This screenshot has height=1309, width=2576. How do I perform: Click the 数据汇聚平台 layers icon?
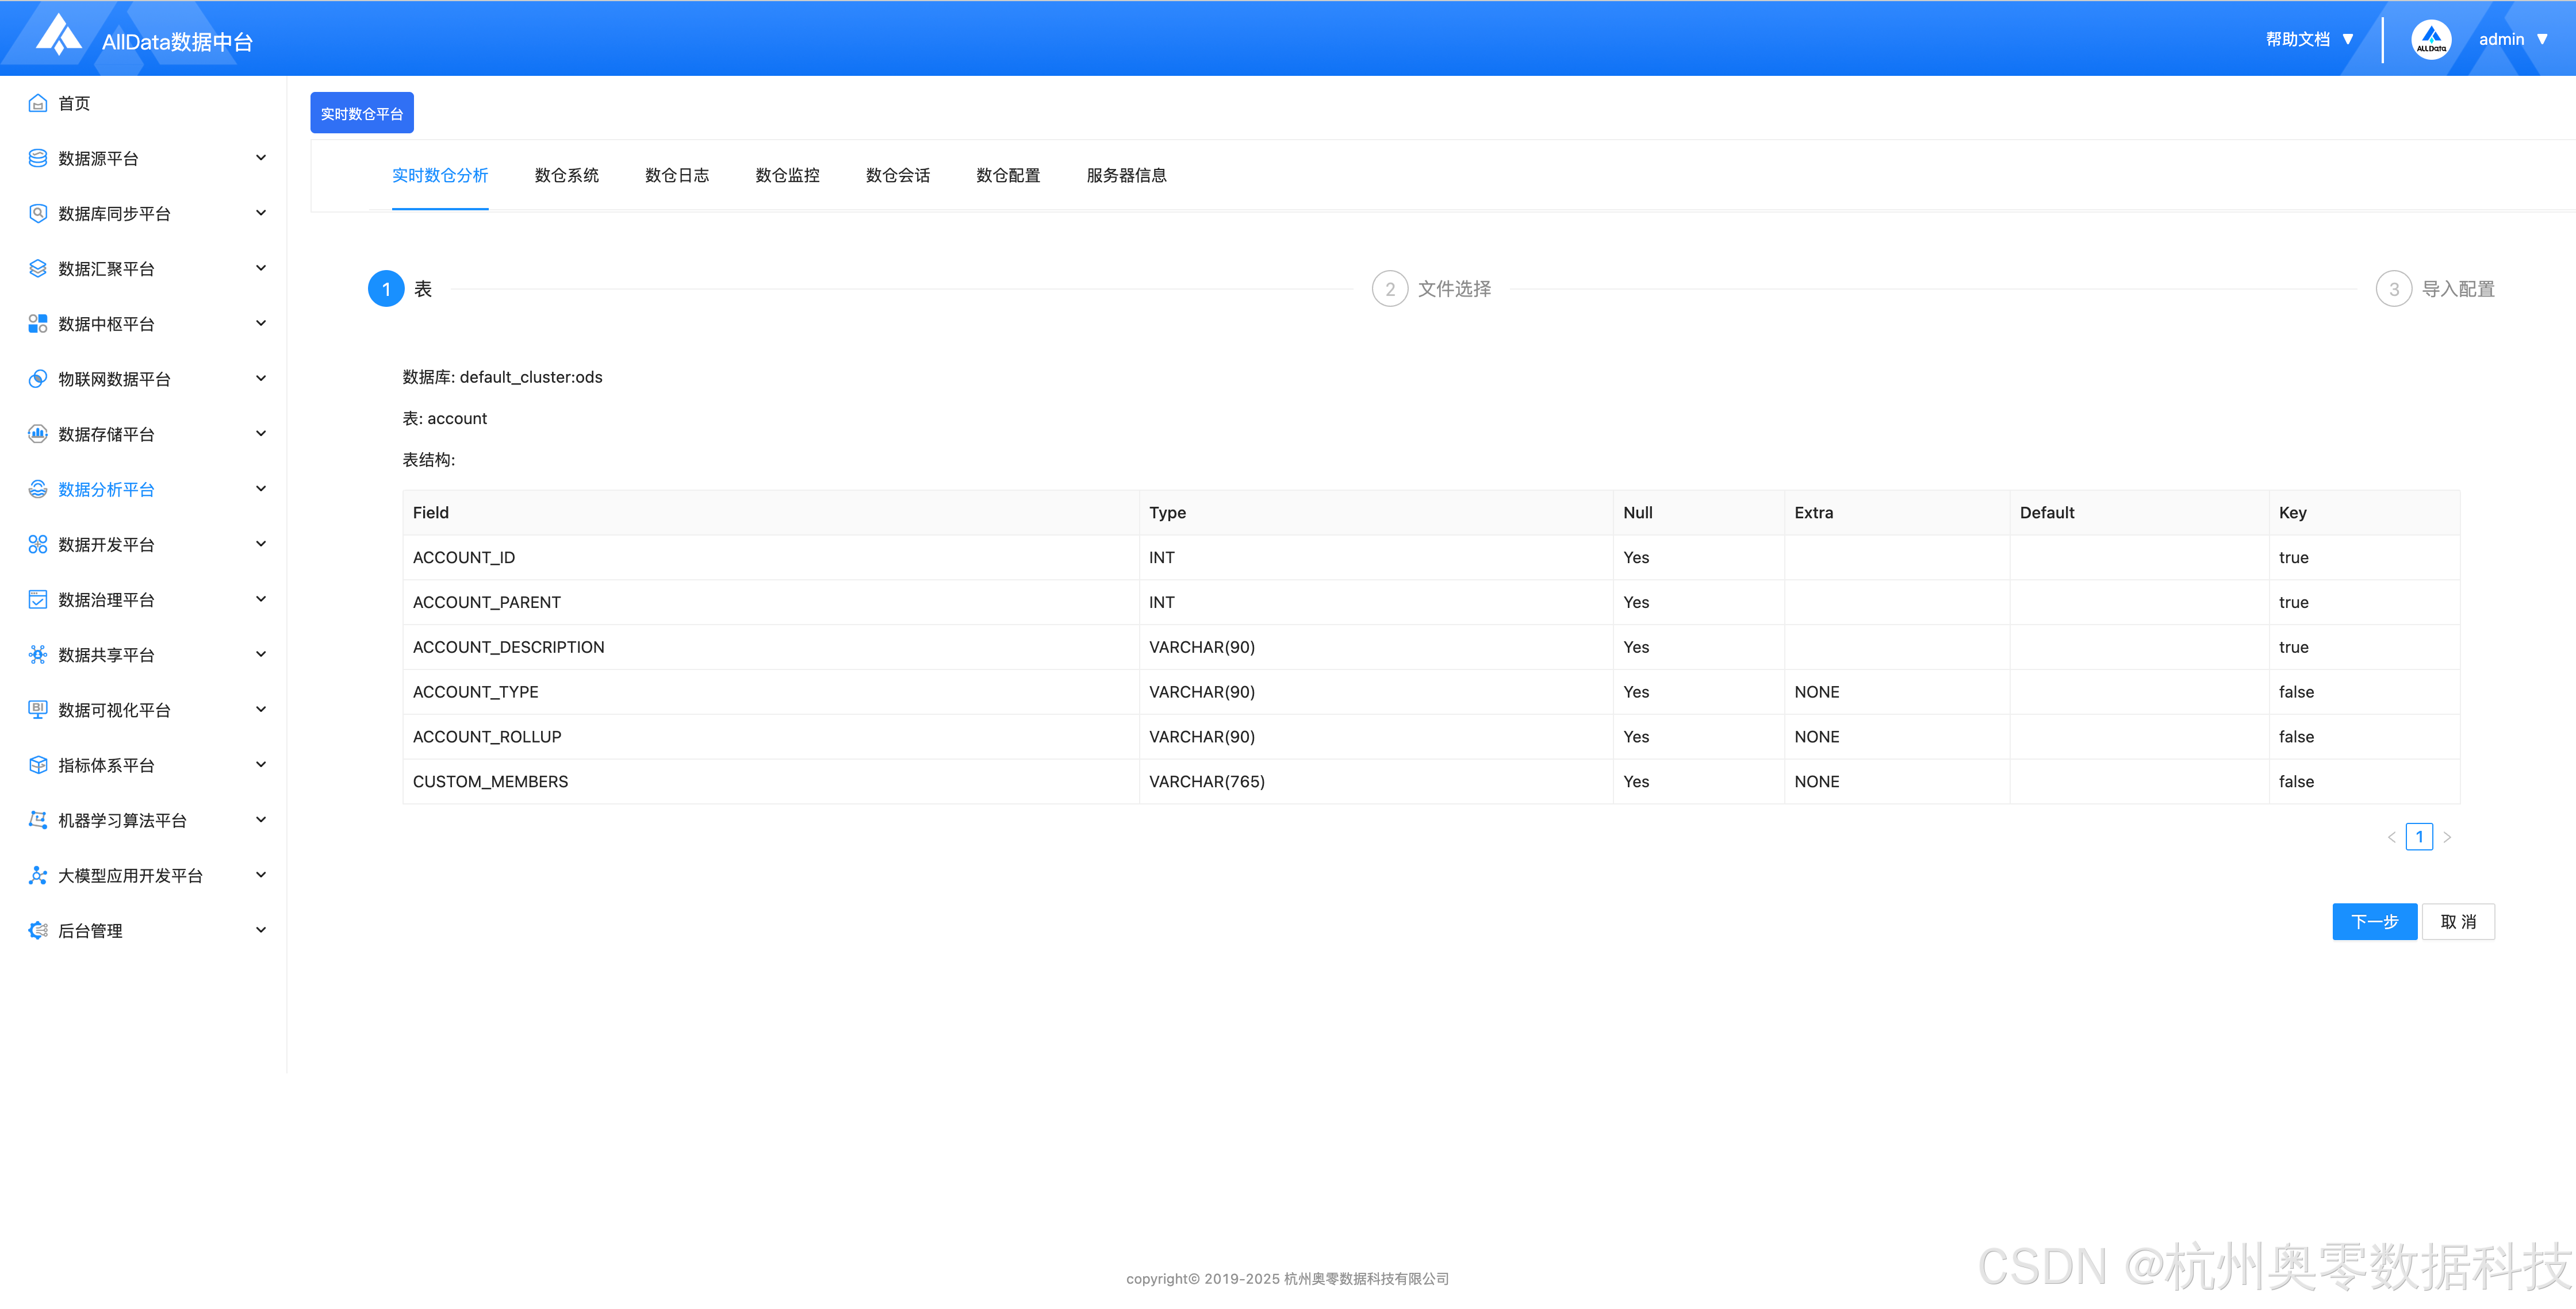click(x=38, y=268)
